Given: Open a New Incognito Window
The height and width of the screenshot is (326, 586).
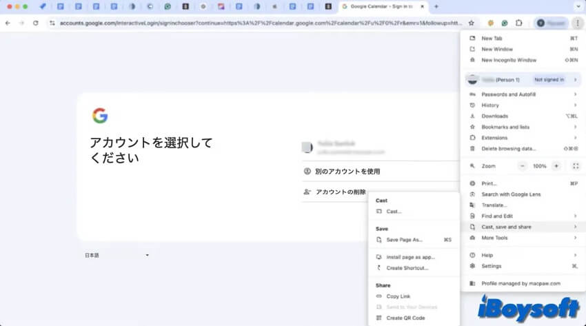Looking at the screenshot, I should 523,60.
